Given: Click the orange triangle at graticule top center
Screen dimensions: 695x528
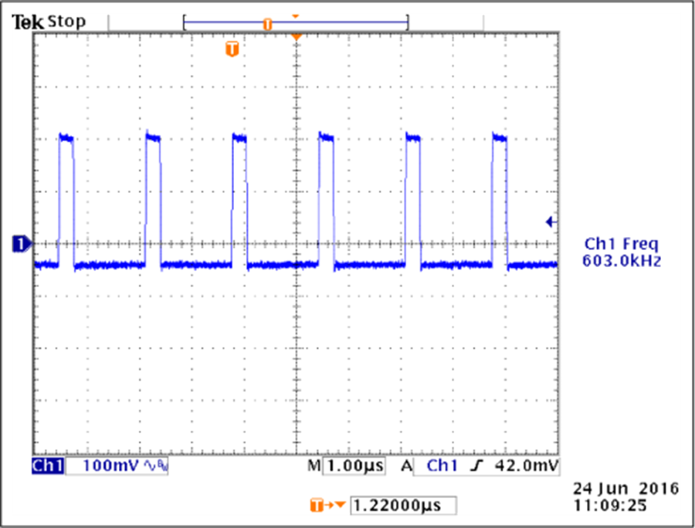Looking at the screenshot, I should [x=297, y=36].
